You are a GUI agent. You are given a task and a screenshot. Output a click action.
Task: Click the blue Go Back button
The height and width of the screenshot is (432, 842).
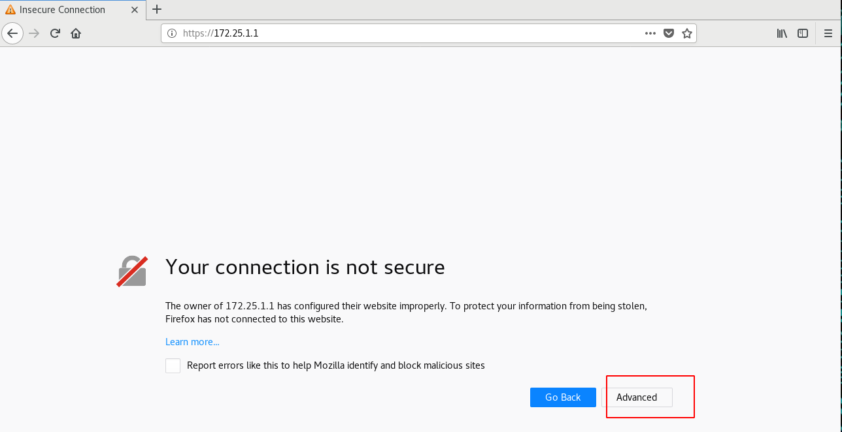coord(563,397)
